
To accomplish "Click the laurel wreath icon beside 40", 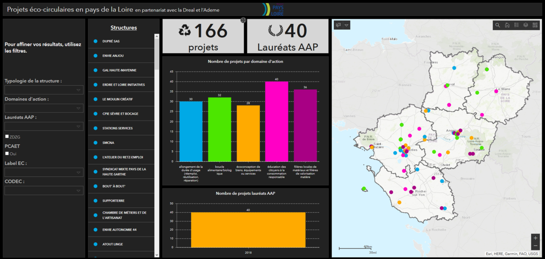I will coord(275,31).
